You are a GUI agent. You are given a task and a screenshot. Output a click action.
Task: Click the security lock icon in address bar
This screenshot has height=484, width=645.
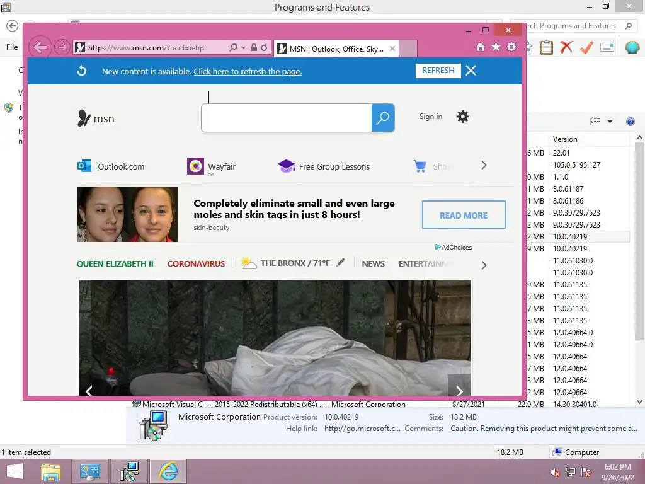(x=254, y=47)
